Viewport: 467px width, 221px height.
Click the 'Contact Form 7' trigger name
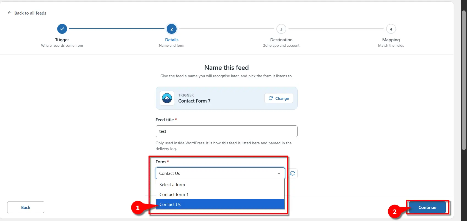194,101
